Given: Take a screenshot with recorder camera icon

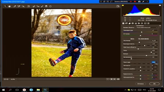Looking at the screenshot, I should pyautogui.click(x=139, y=2).
